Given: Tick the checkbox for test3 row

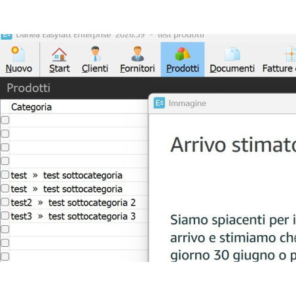Looking at the screenshot, I should point(5,215).
